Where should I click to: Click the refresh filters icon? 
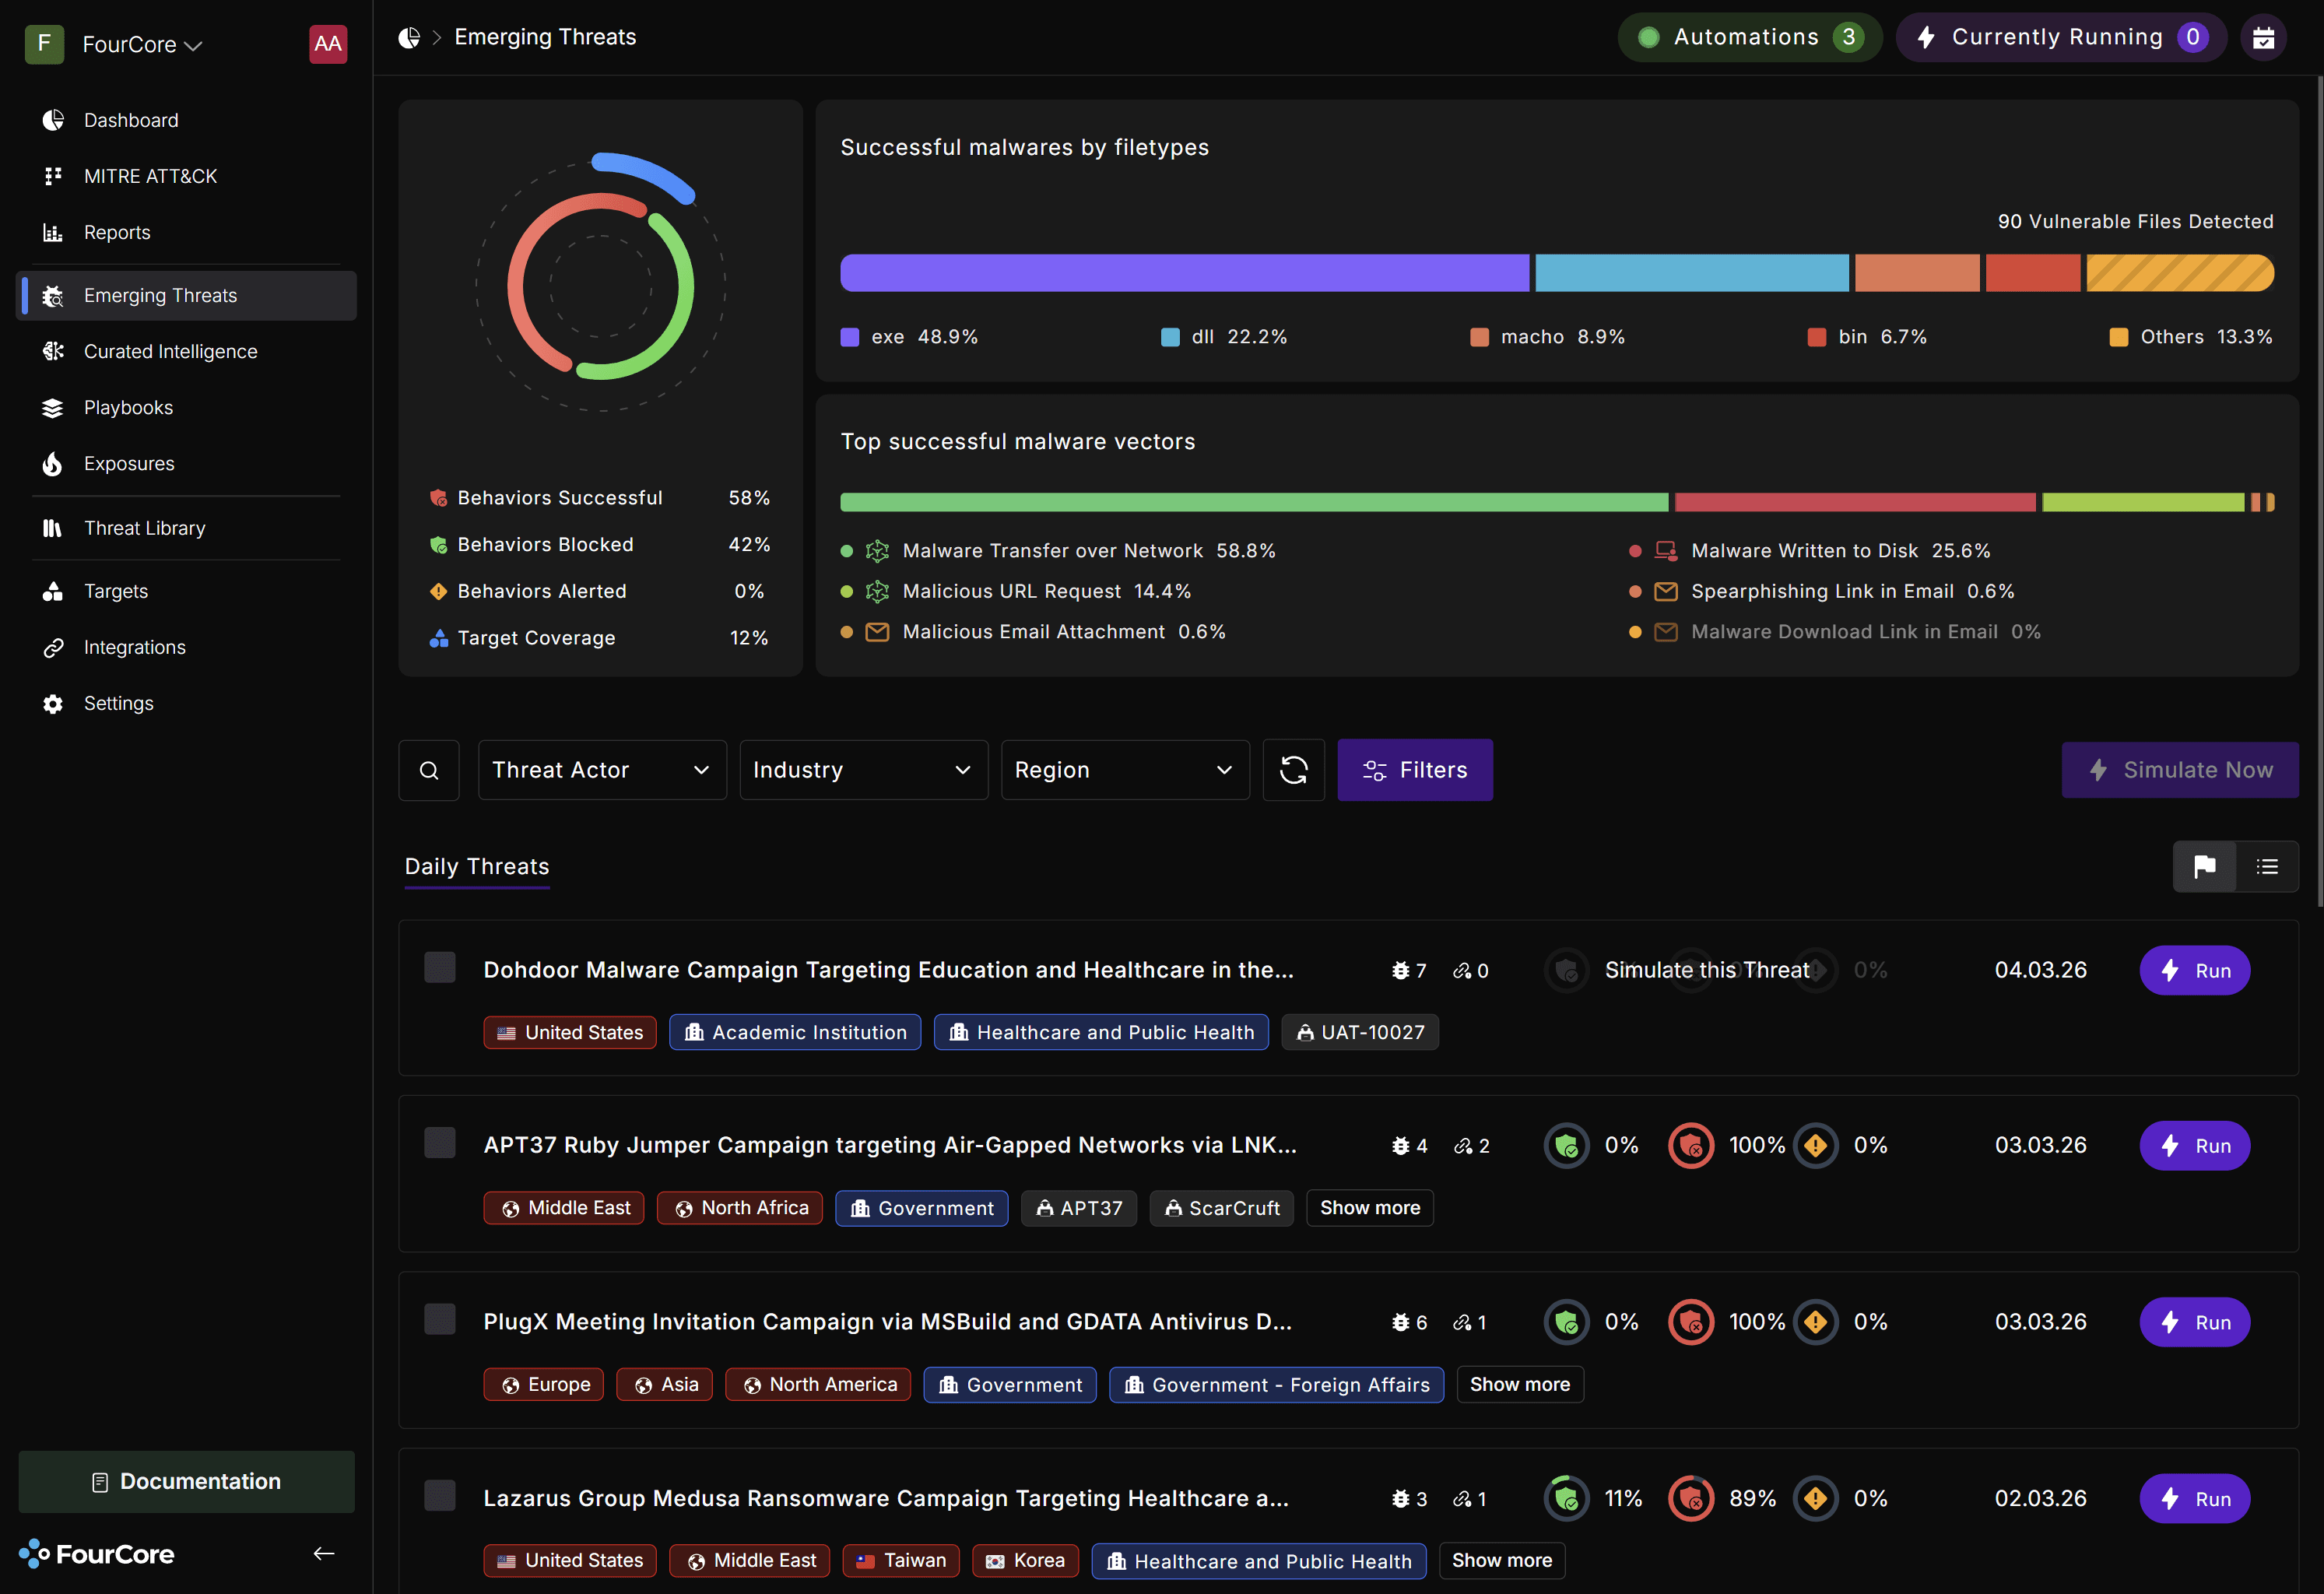1293,770
